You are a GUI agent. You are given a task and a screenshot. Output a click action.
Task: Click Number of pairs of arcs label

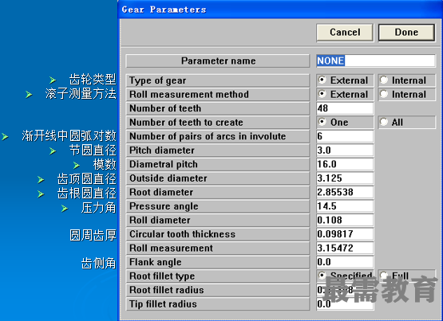(218, 136)
